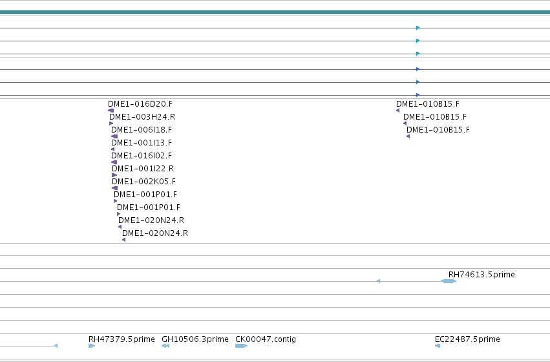
Task: Select purple feature arrow under DME1-016I02.F
Action: 114,162
